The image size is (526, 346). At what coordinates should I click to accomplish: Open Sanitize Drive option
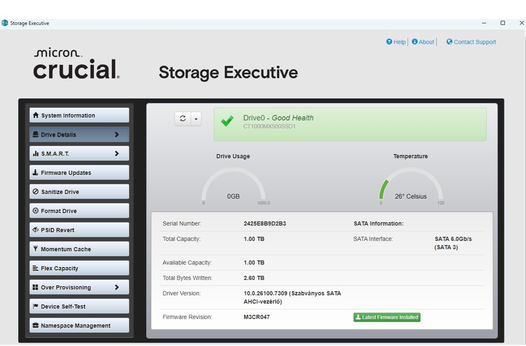coord(79,192)
